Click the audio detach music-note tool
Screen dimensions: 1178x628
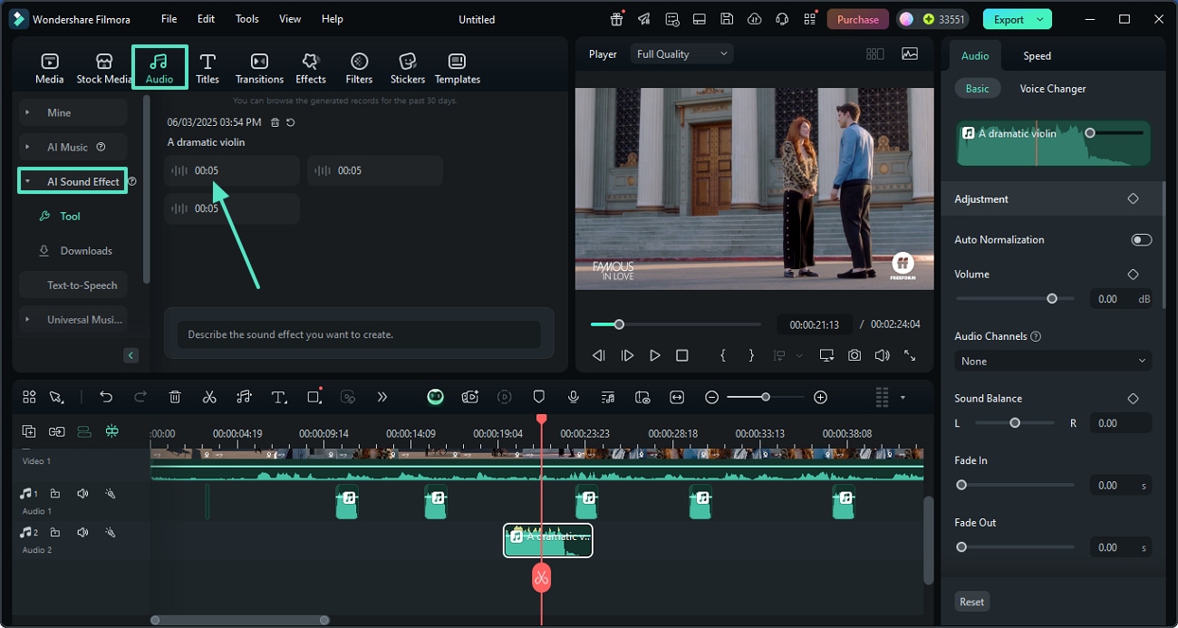(244, 397)
